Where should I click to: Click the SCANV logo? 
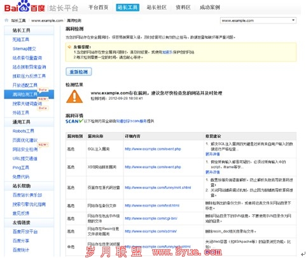click(x=74, y=121)
